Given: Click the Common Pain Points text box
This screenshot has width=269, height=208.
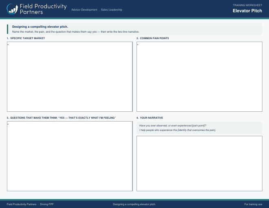Looking at the screenshot, I should (199, 77).
